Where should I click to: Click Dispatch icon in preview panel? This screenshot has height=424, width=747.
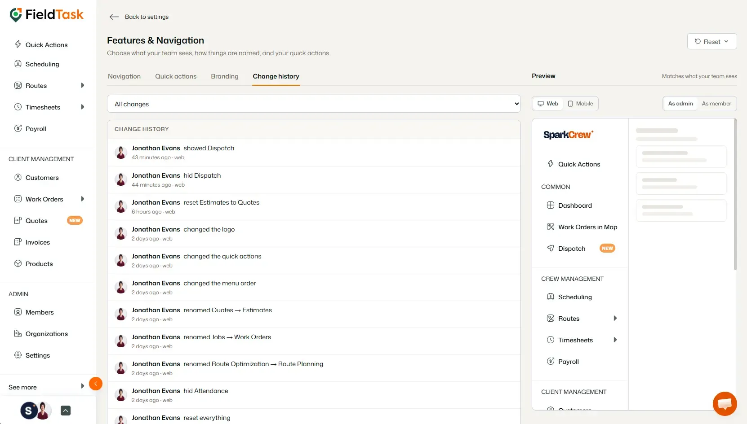551,248
